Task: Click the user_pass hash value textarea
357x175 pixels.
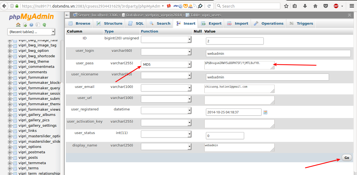Action: 239,65
